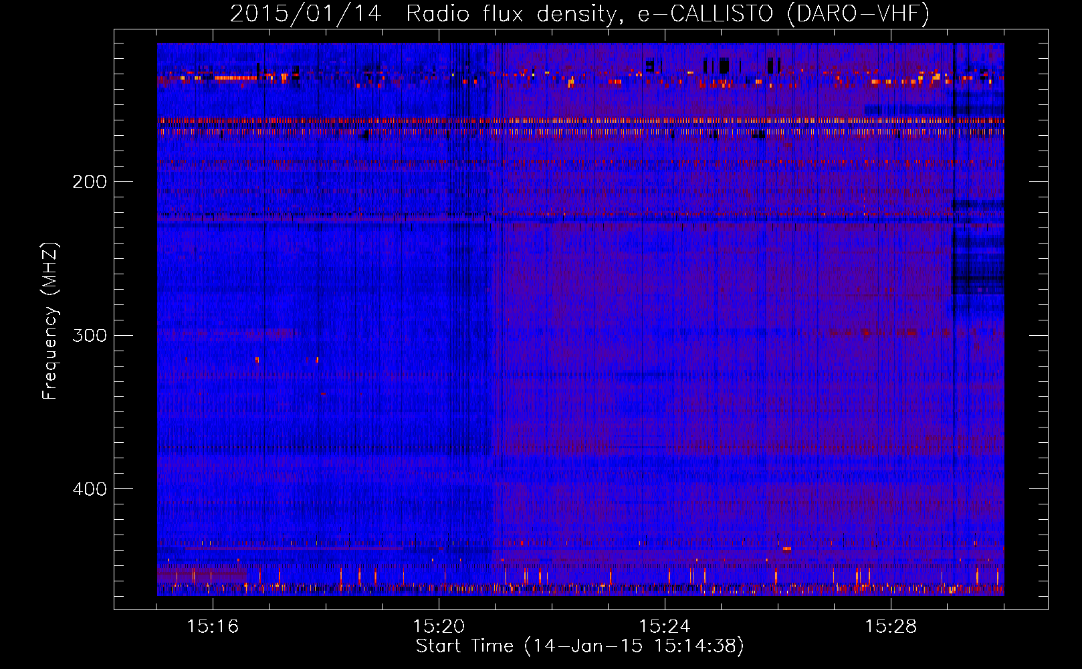Screen dimensions: 1082x669
Task: Click the vertical Frequency (MHZ) axis title
Action: 50,321
